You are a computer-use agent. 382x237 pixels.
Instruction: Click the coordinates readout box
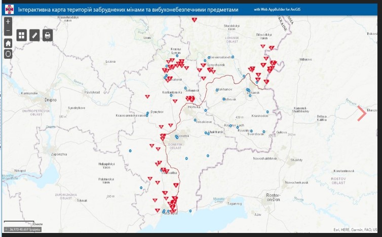coord(26,229)
